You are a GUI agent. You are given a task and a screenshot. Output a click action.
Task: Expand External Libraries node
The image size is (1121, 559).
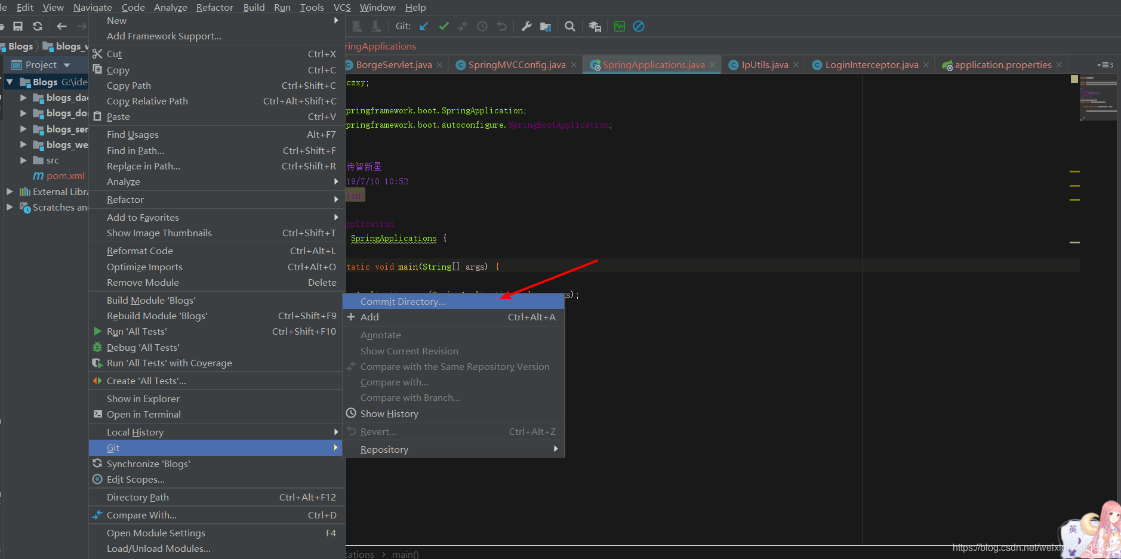[10, 192]
